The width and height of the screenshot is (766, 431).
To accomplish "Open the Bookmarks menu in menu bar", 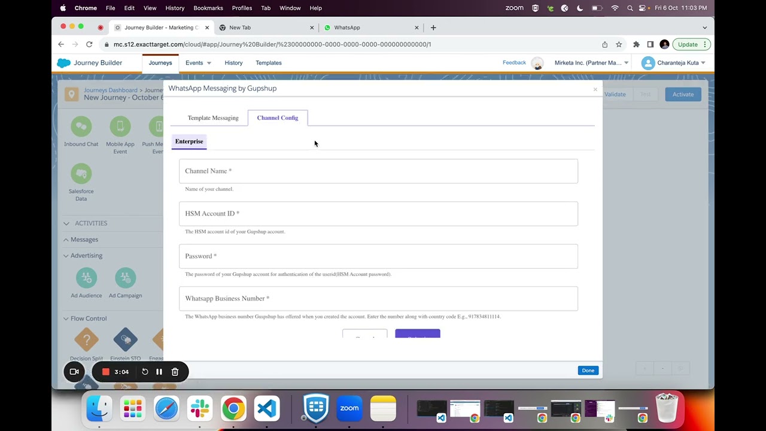I will (x=208, y=8).
